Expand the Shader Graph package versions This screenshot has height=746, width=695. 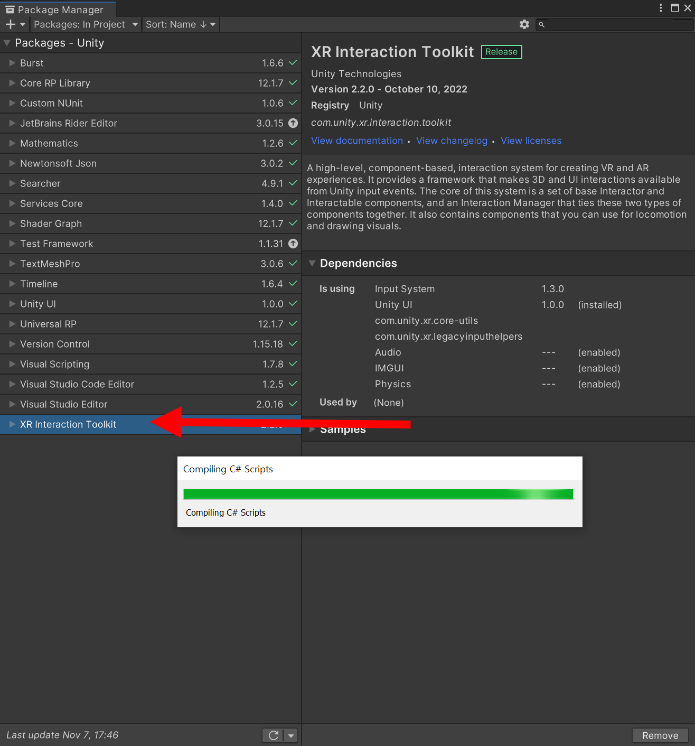point(12,223)
